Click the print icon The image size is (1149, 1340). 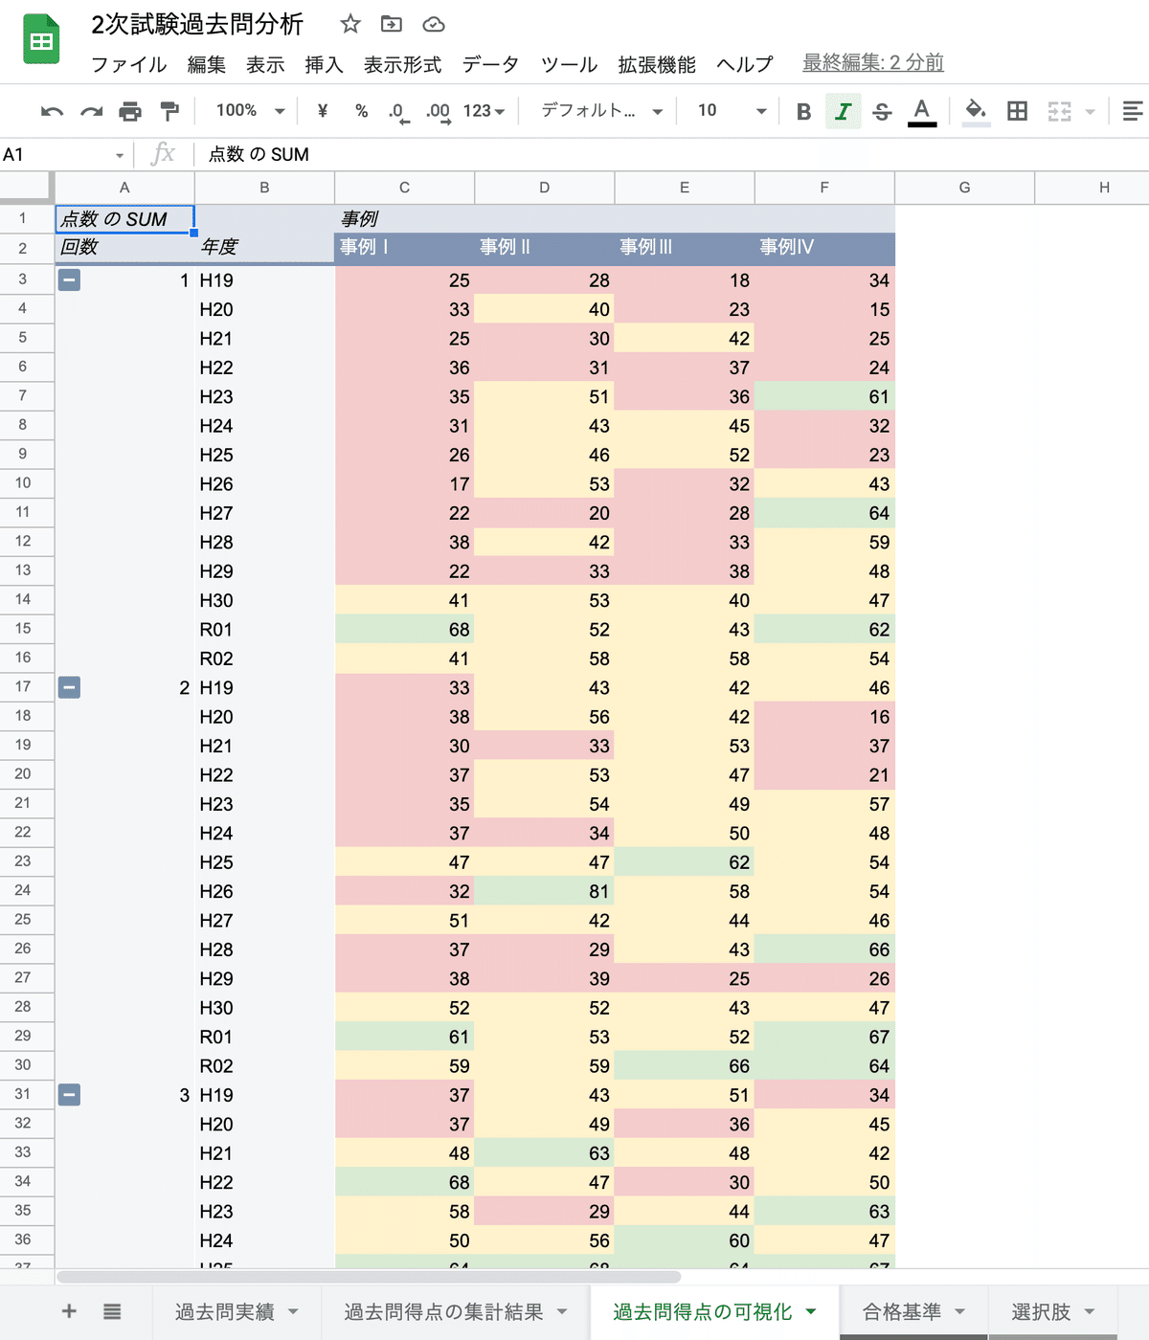(x=130, y=111)
